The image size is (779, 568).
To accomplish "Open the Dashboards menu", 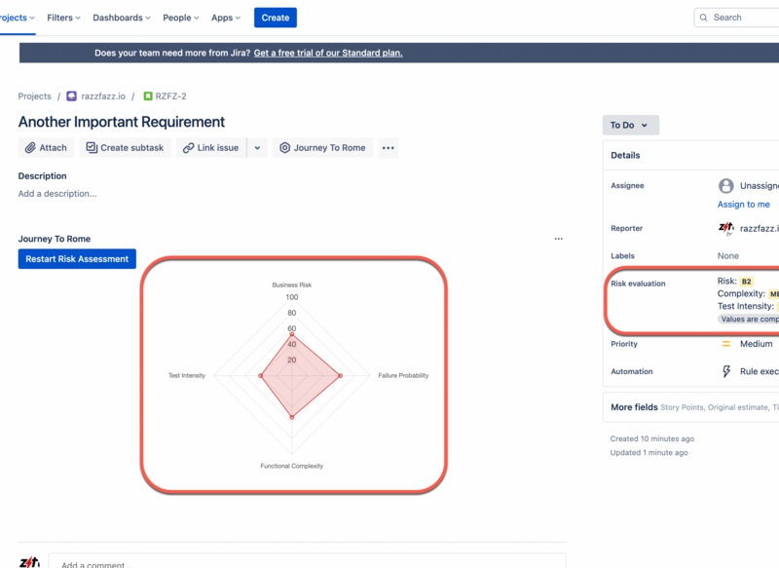I will pos(122,18).
